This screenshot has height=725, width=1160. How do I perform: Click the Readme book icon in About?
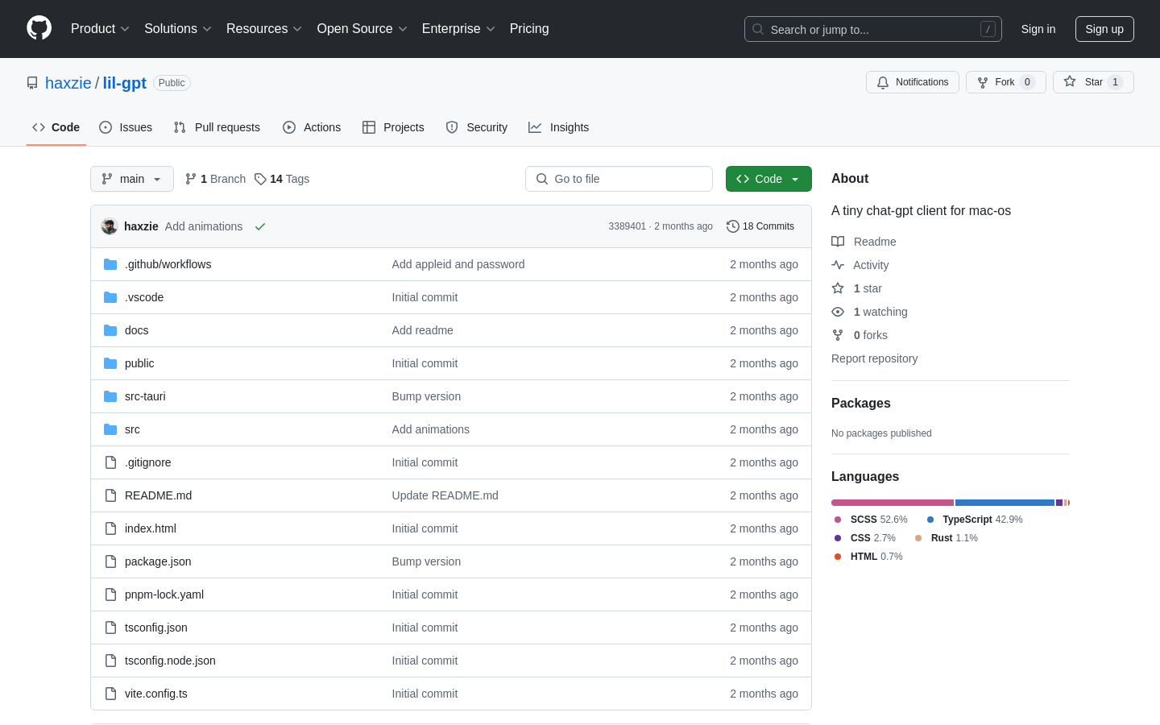838,242
